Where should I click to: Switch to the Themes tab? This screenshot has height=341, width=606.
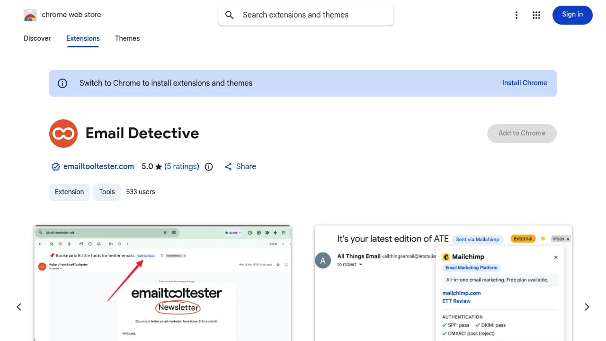[127, 38]
